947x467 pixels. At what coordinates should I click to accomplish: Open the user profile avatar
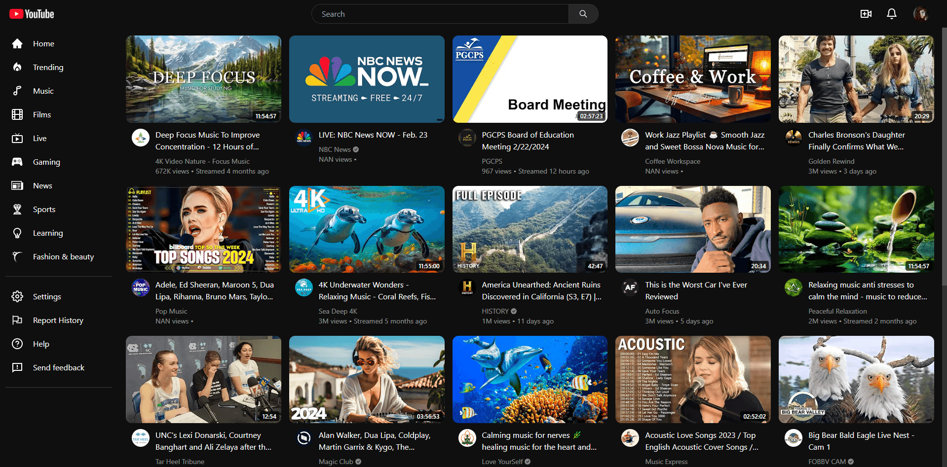921,14
